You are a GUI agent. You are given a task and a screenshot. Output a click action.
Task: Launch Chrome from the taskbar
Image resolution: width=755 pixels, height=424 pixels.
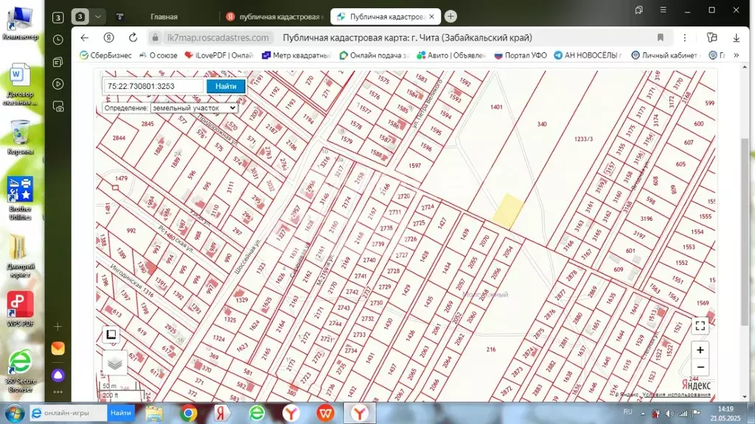(x=188, y=413)
